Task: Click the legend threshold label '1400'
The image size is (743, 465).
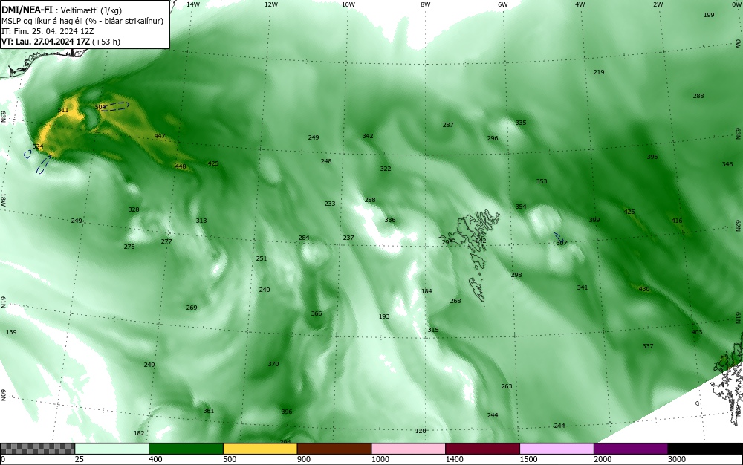Action: [x=454, y=459]
